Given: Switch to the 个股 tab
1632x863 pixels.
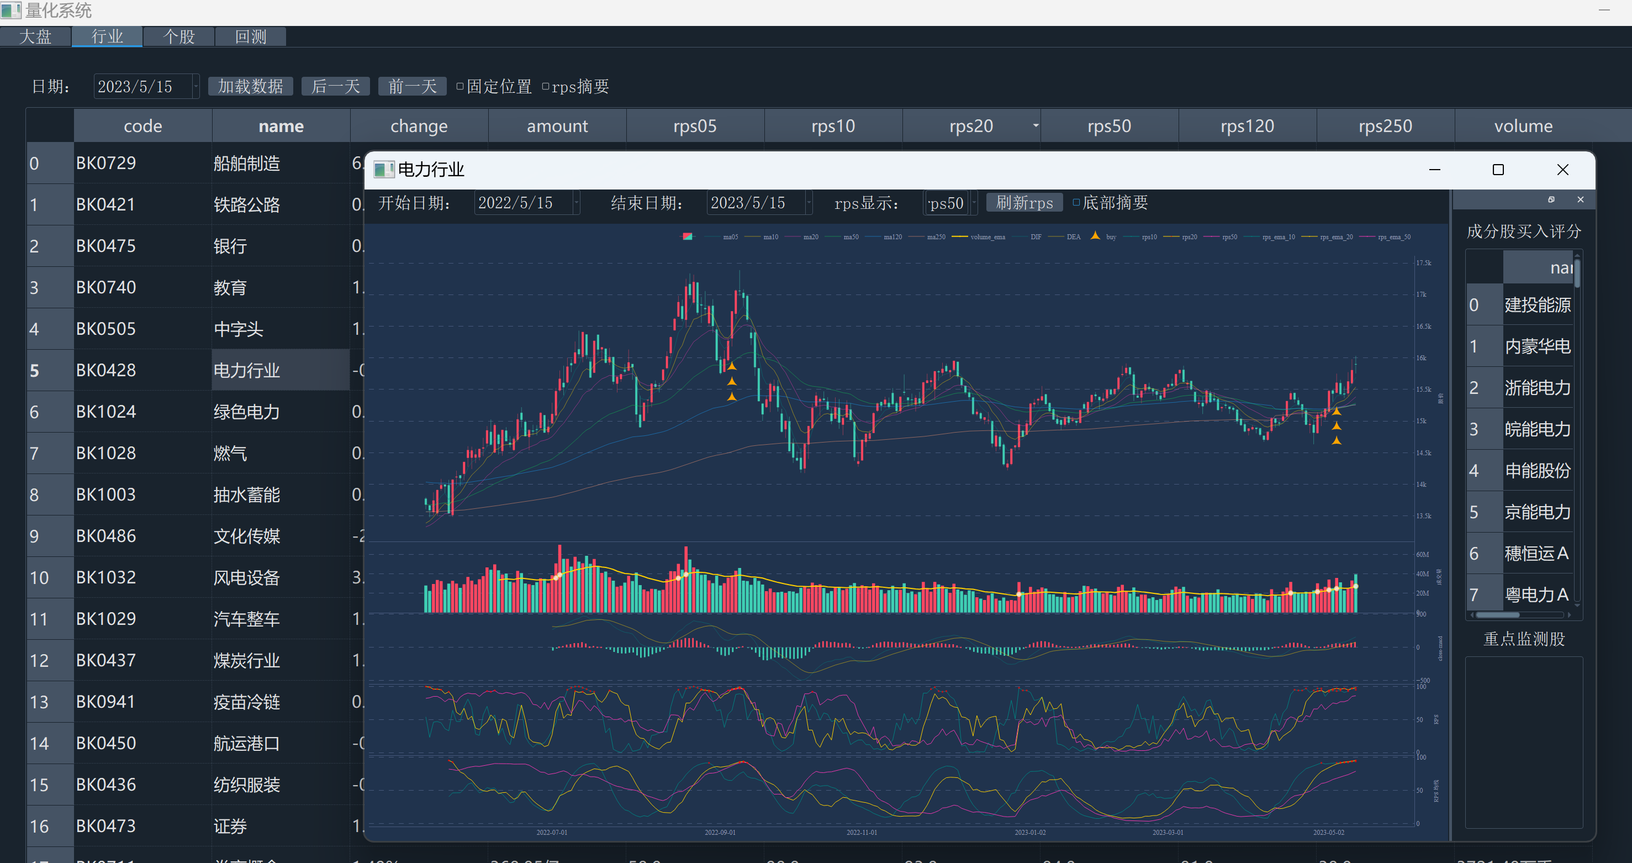Looking at the screenshot, I should coord(178,37).
